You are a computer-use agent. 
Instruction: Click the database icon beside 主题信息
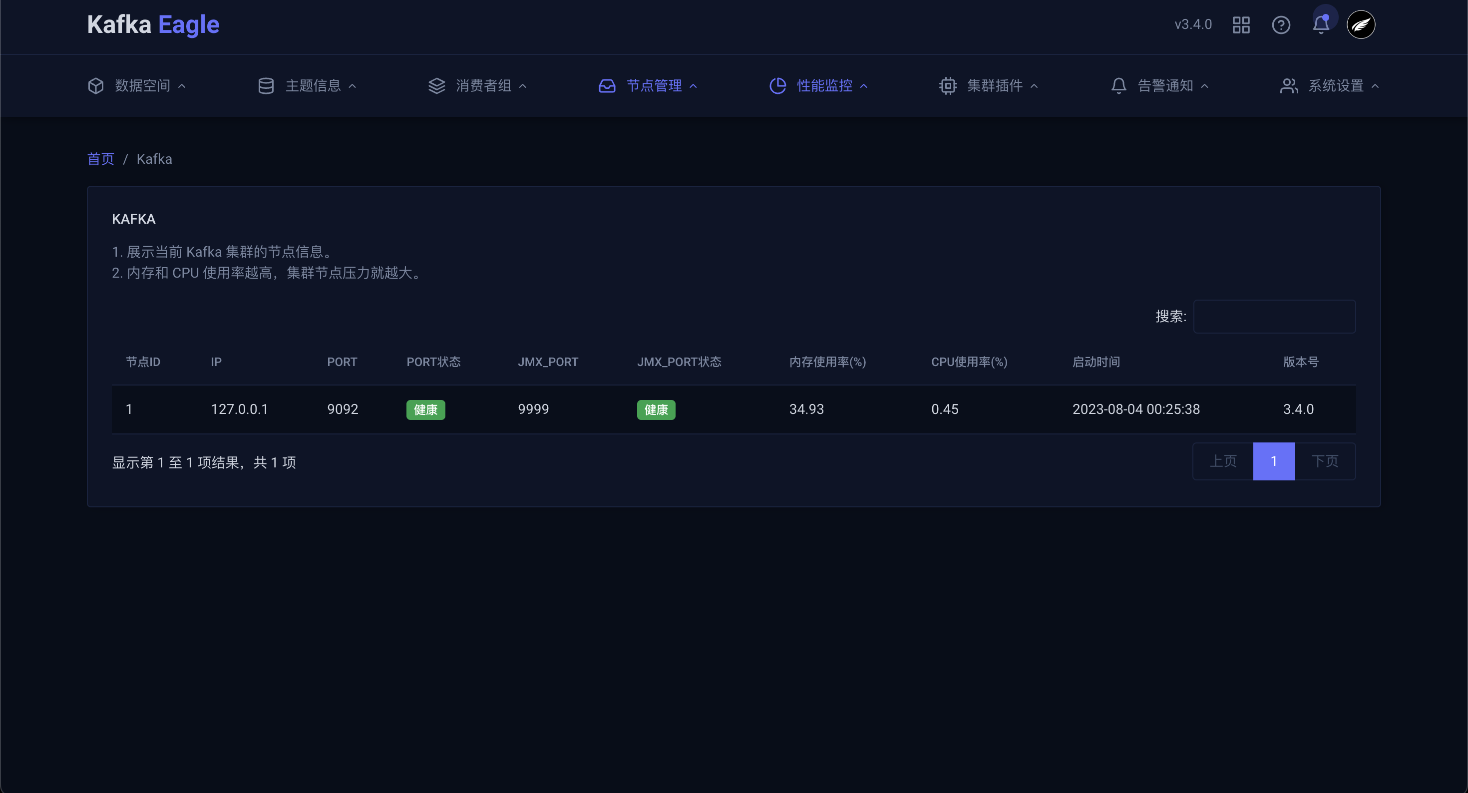266,86
